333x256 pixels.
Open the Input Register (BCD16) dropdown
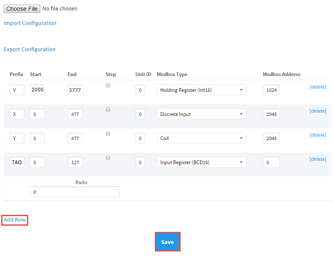point(201,162)
